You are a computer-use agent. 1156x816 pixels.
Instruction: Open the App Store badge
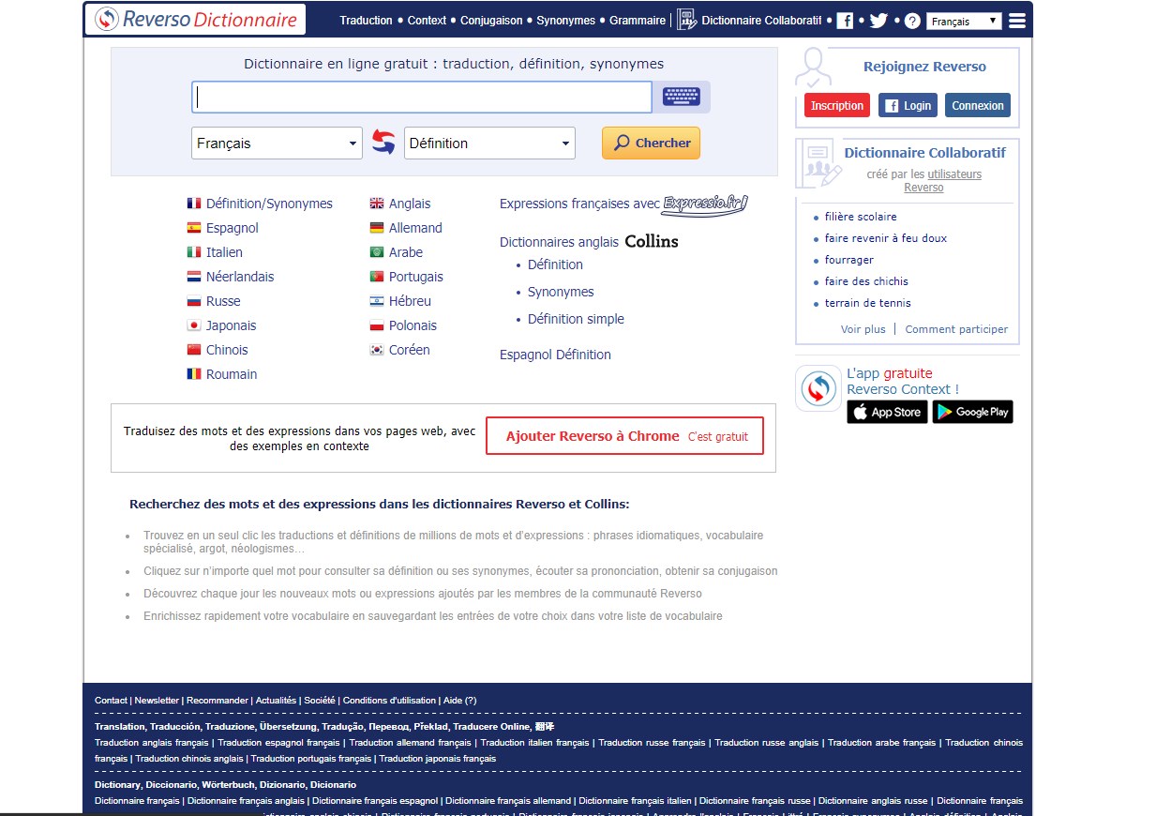point(886,411)
